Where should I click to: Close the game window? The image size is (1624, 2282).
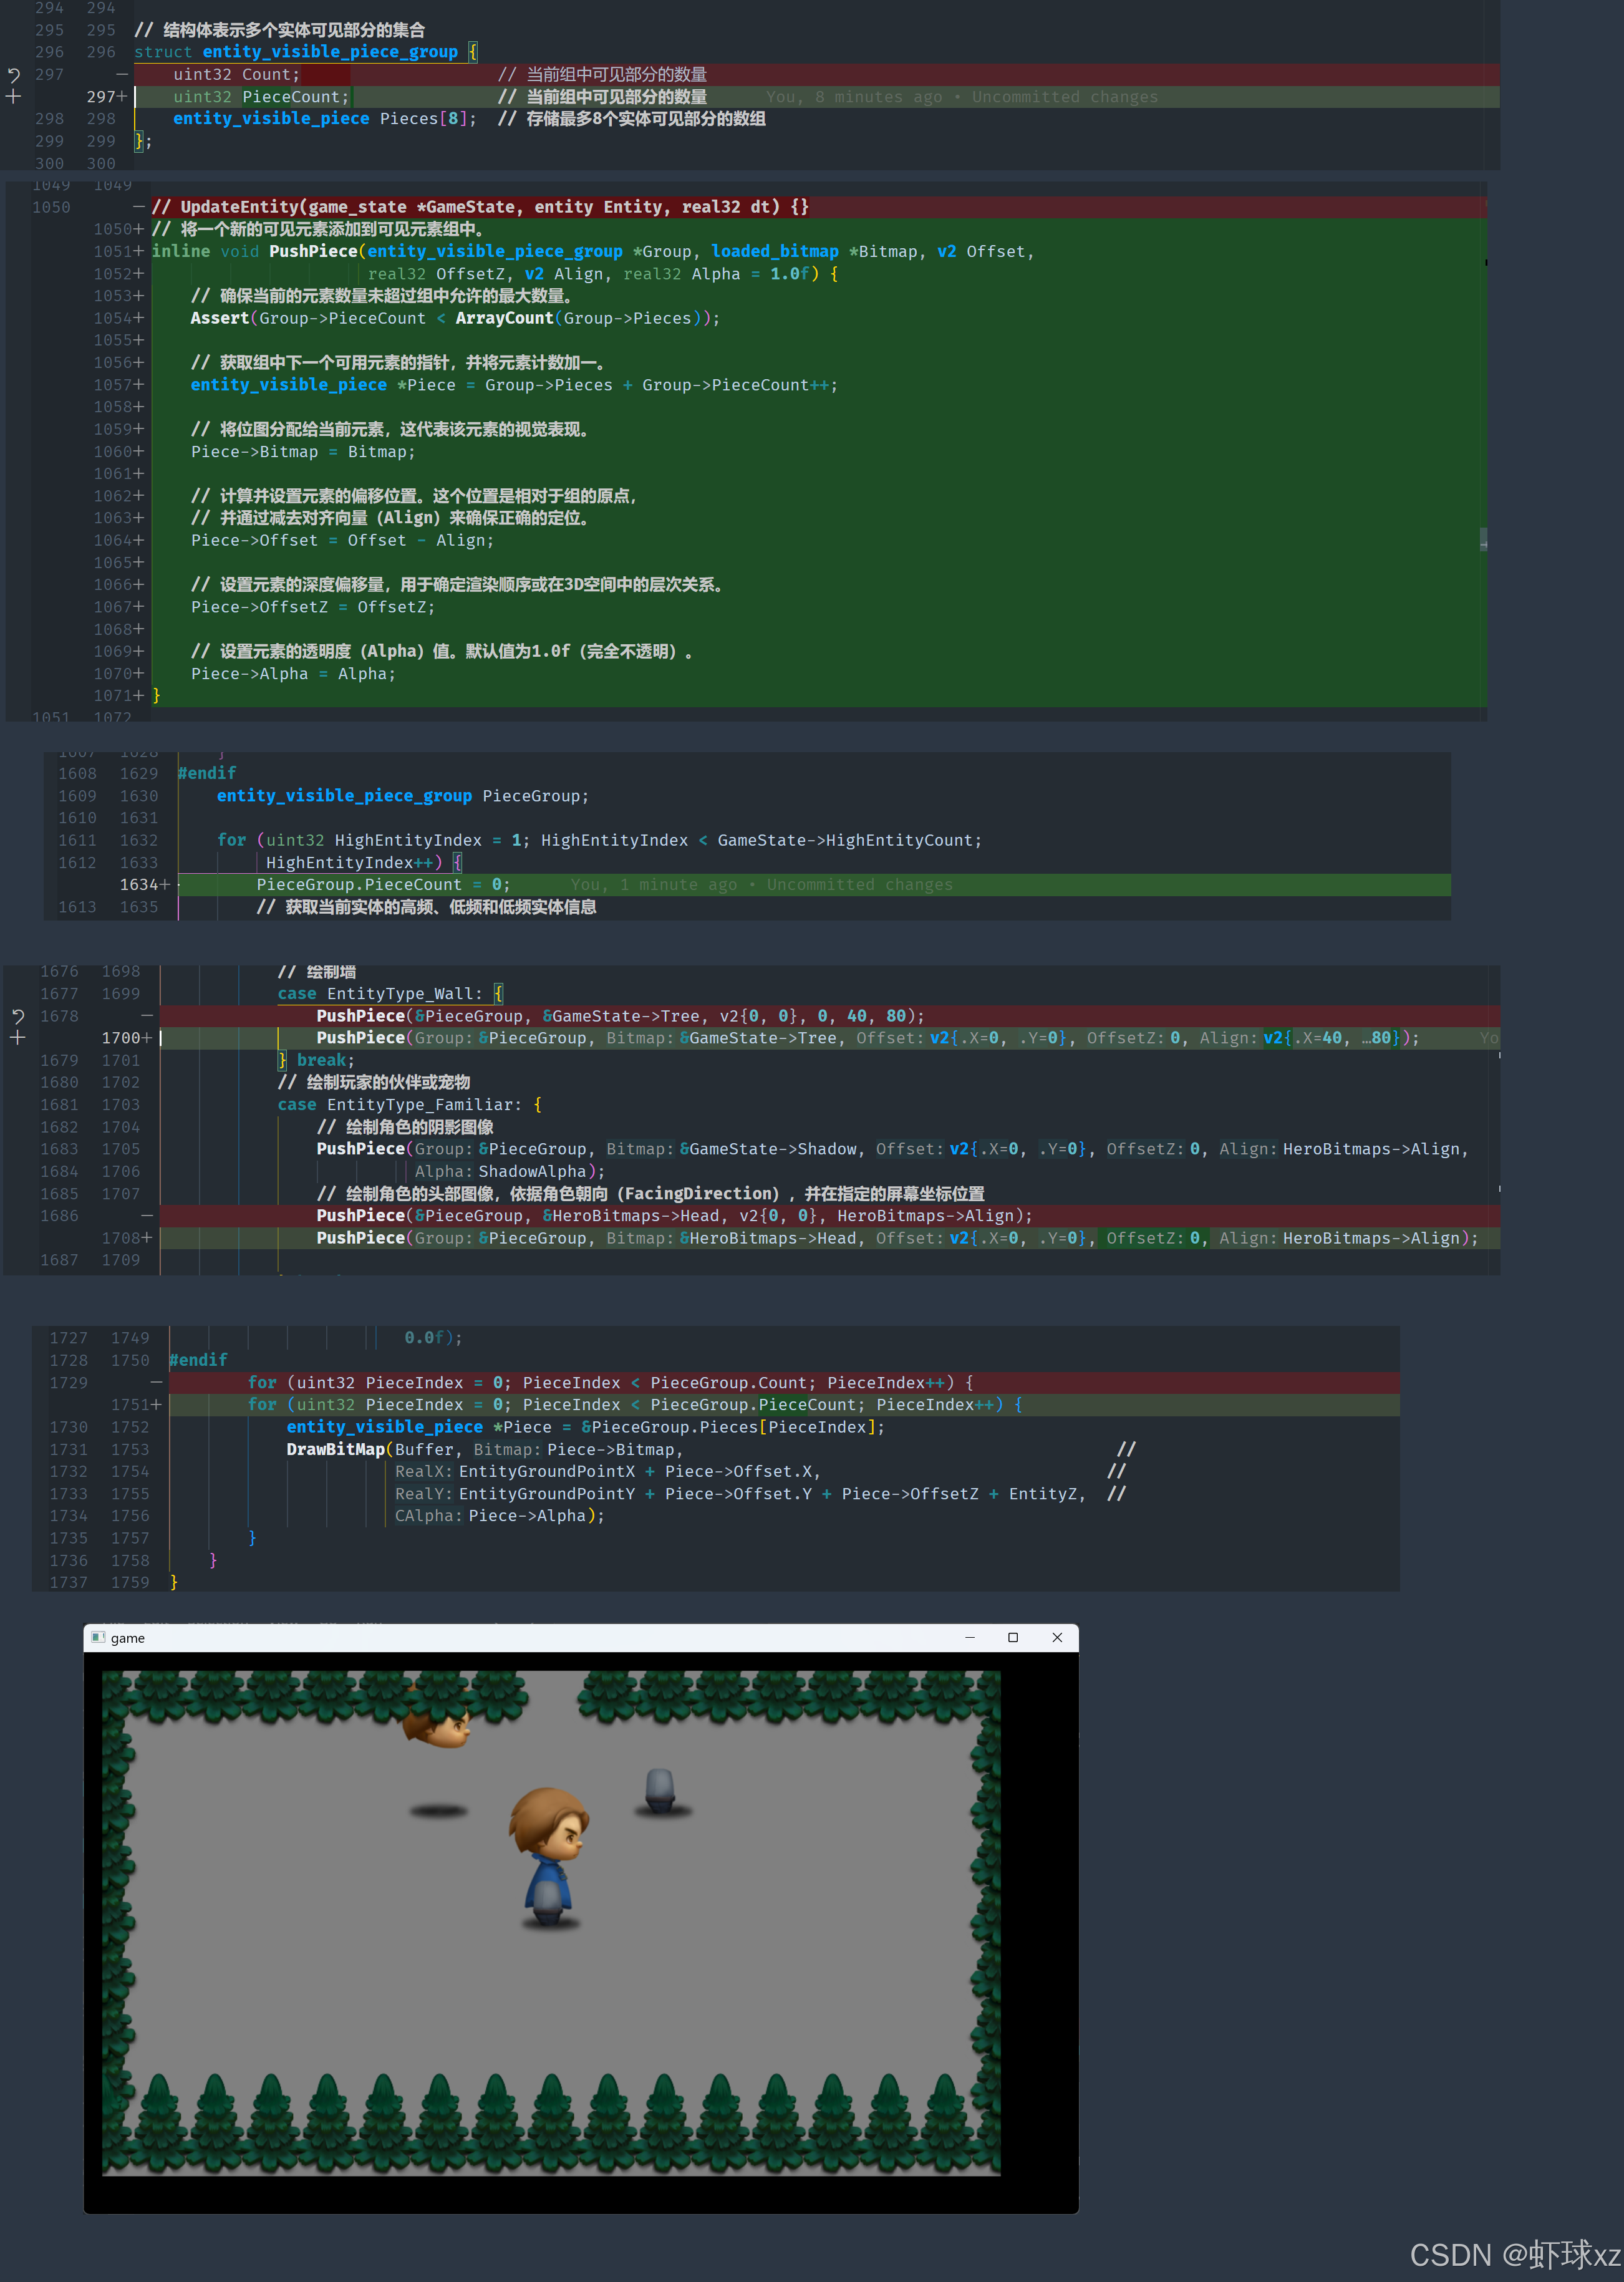(x=1057, y=1637)
